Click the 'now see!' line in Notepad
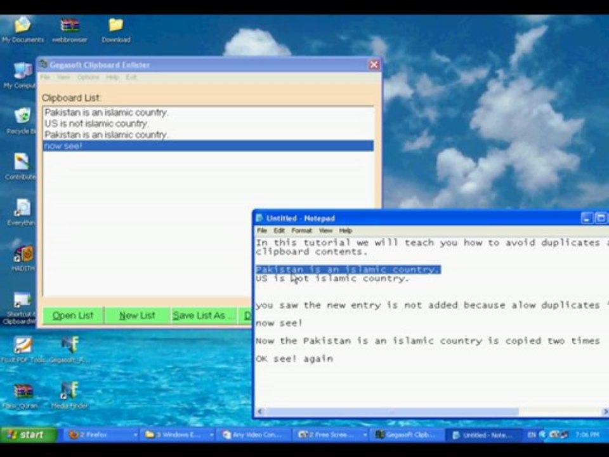This screenshot has height=457, width=609. [279, 323]
